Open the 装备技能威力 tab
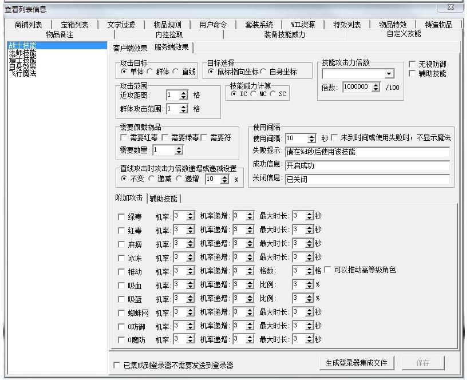Screen dimensions: 474x388 [285, 34]
